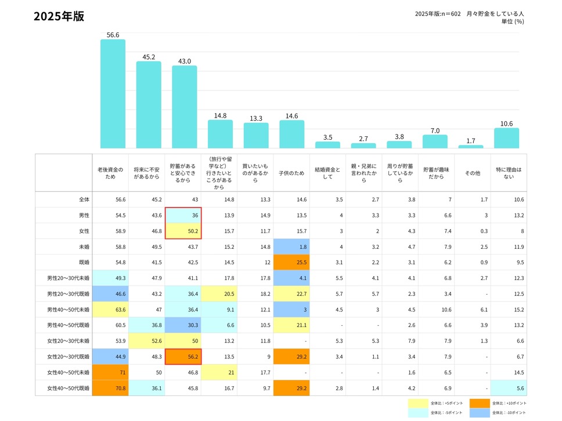Viewport: 562px width, 421px height.
Task: Click the bar labeled 43.0
Action: (184, 107)
